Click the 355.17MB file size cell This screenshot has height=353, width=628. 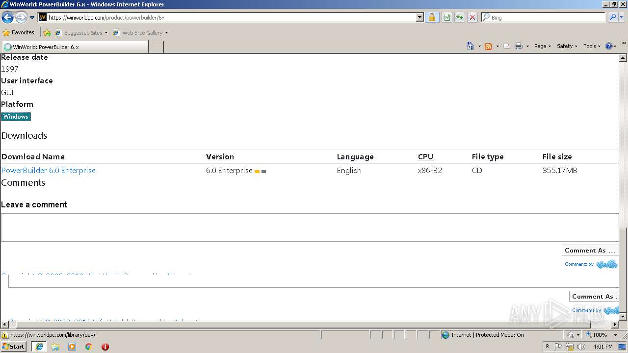(560, 171)
